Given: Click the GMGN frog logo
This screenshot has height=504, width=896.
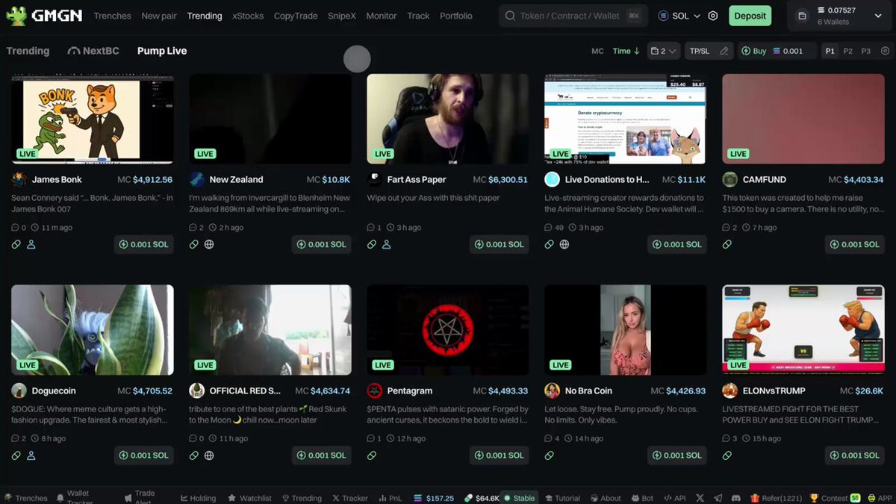Looking at the screenshot, I should click(16, 16).
